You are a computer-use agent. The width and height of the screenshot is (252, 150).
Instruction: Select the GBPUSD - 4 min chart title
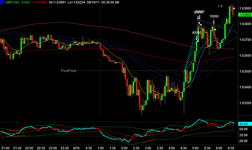click(17, 2)
